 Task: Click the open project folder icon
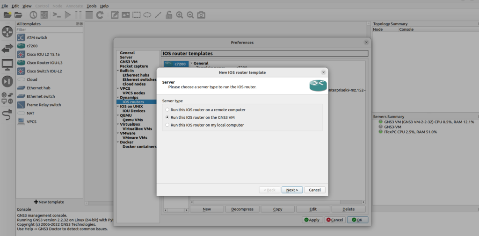(x=18, y=15)
